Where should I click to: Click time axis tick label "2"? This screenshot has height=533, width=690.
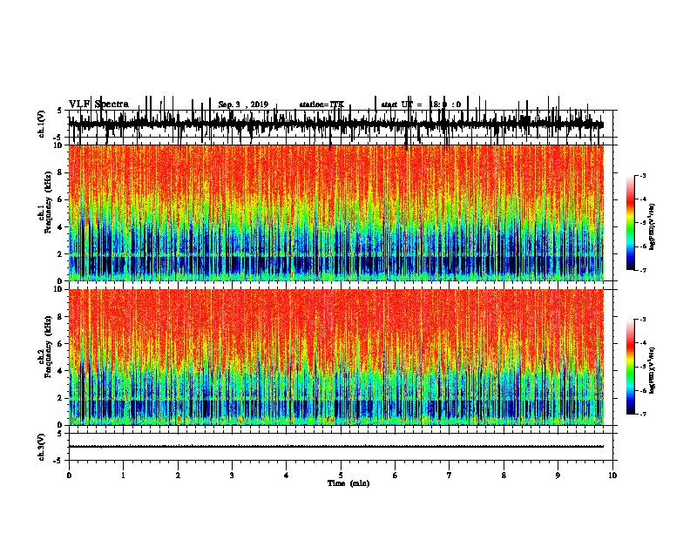178,476
